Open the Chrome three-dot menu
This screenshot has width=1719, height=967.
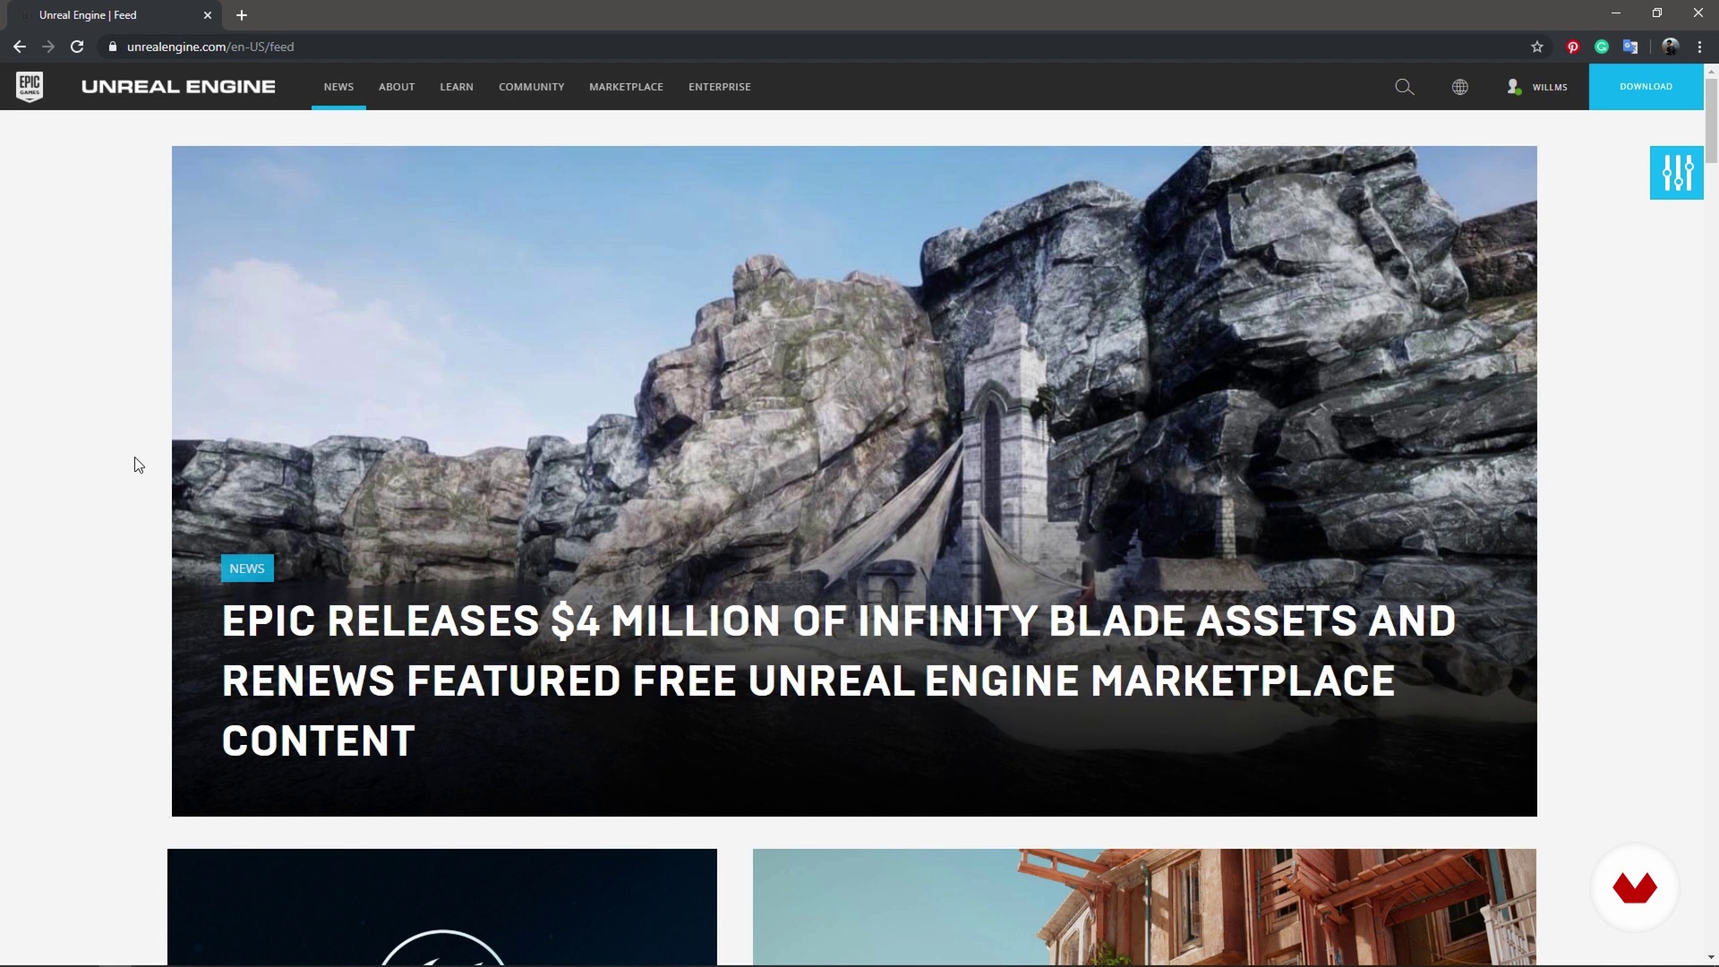click(x=1699, y=47)
